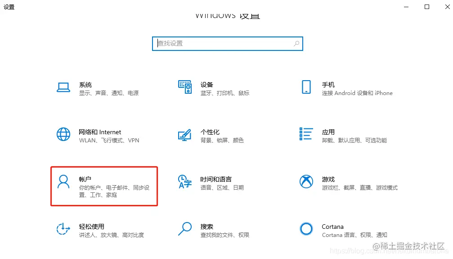
Task: Open the Phone icon
Action: (306, 87)
